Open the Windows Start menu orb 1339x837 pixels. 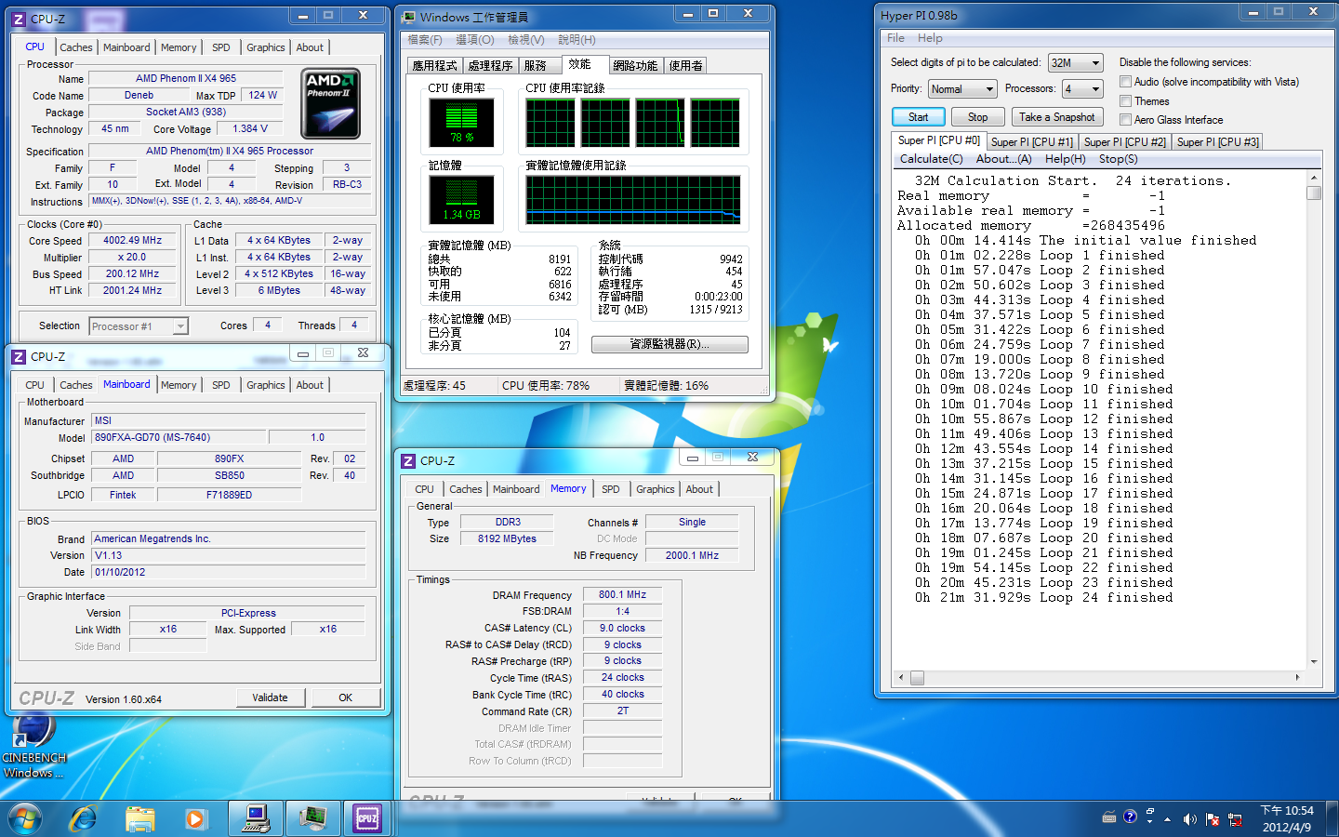click(x=25, y=818)
